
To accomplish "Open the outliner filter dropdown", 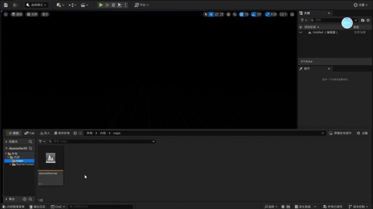I will pyautogui.click(x=304, y=20).
